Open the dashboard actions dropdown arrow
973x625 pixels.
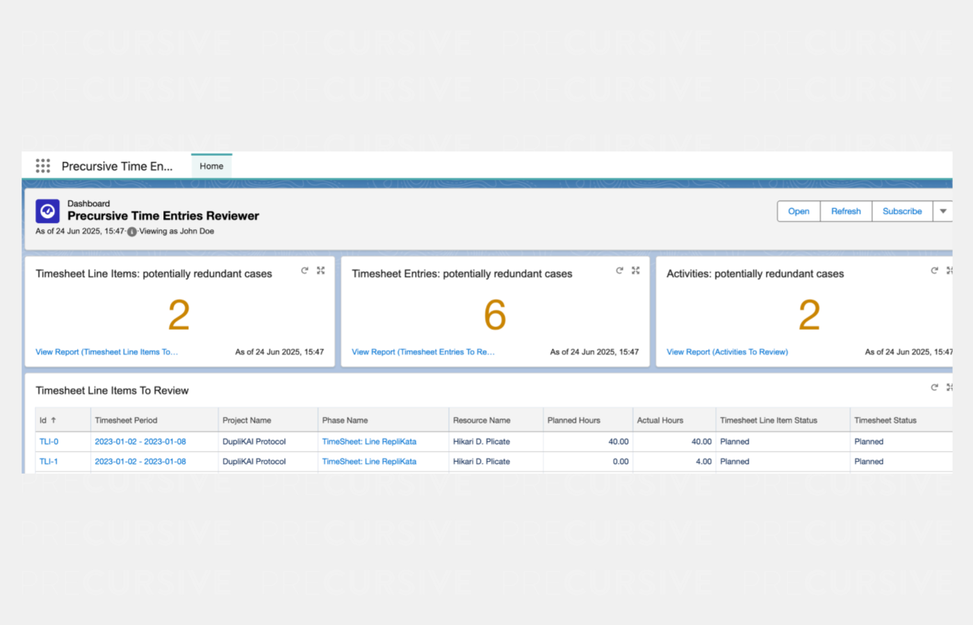[x=943, y=211]
